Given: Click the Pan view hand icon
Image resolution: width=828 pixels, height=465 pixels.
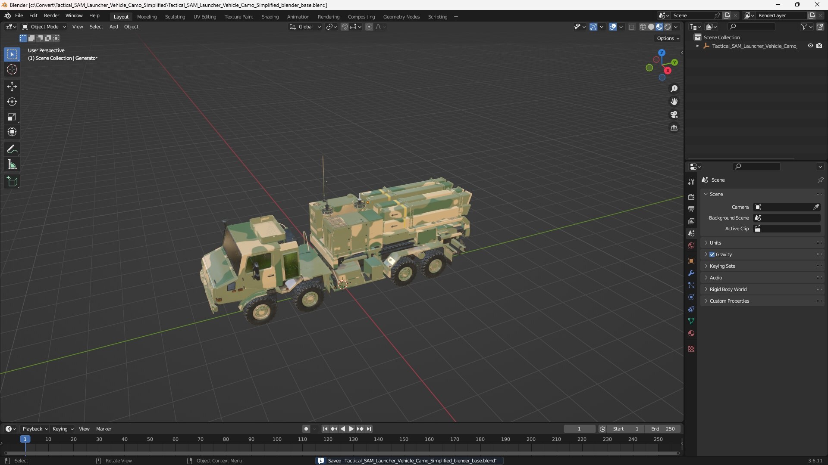Looking at the screenshot, I should pos(674,102).
